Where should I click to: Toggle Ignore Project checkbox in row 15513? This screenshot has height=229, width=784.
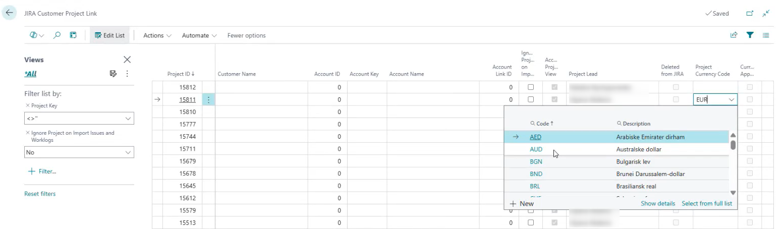tap(531, 222)
